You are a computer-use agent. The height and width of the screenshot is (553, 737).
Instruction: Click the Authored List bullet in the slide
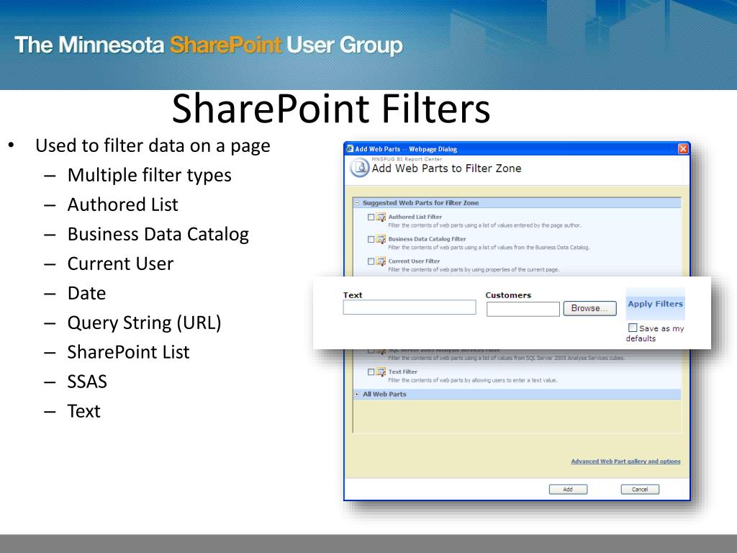pos(122,205)
